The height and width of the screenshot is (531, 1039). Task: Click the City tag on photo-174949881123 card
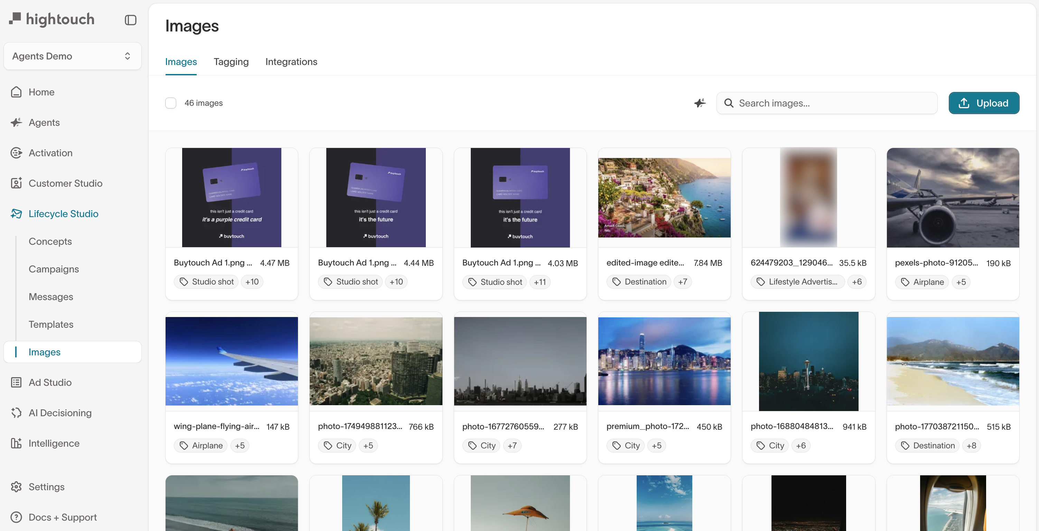pos(337,446)
